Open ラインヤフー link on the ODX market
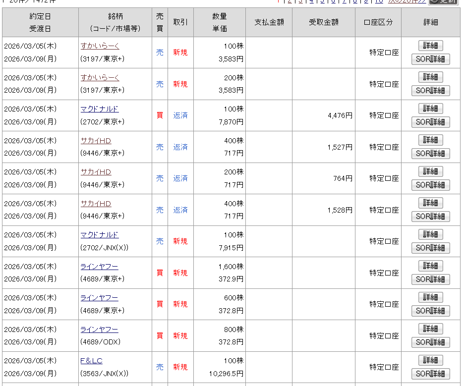The image size is (465, 386). tap(99, 330)
